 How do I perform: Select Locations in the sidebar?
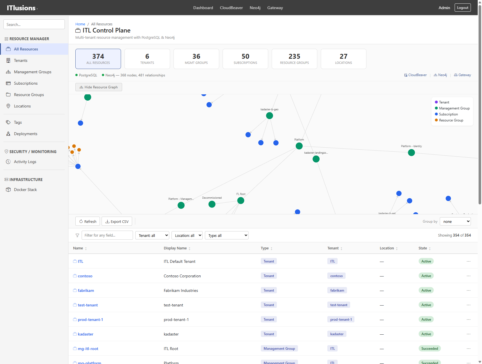point(22,106)
